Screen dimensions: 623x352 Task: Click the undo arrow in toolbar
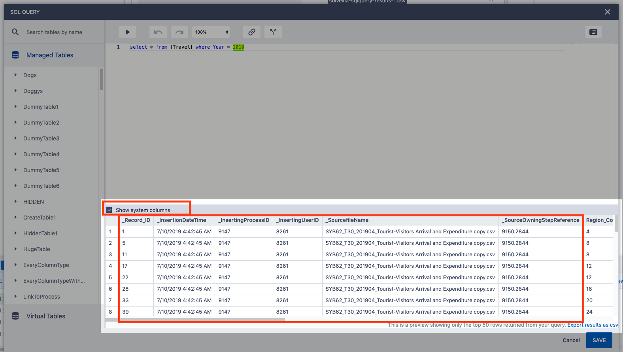click(158, 32)
